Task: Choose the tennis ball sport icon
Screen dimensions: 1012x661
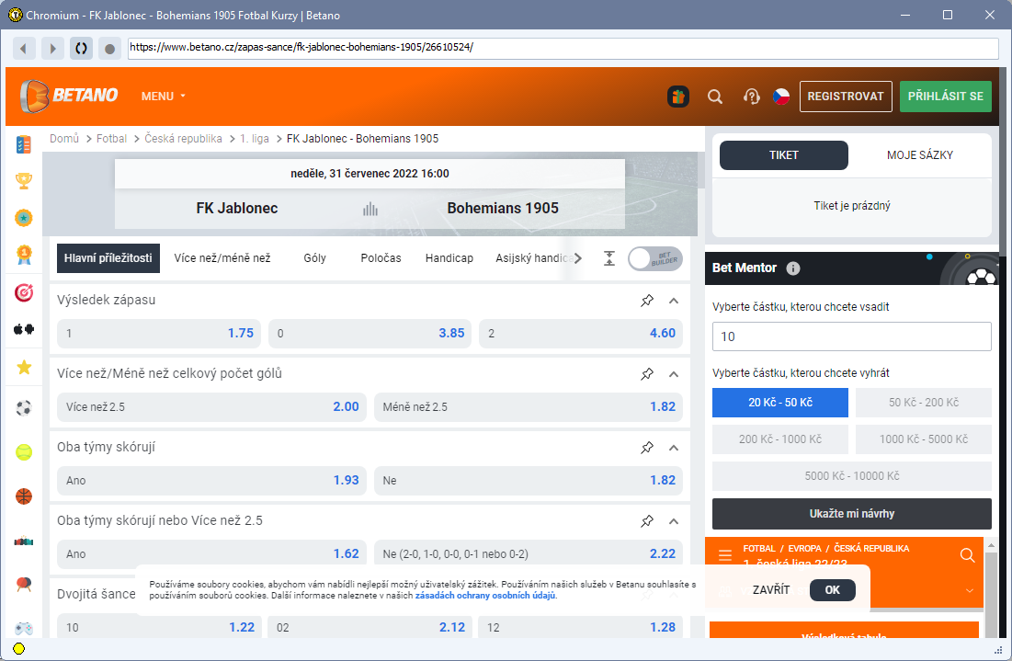Action: click(x=24, y=452)
